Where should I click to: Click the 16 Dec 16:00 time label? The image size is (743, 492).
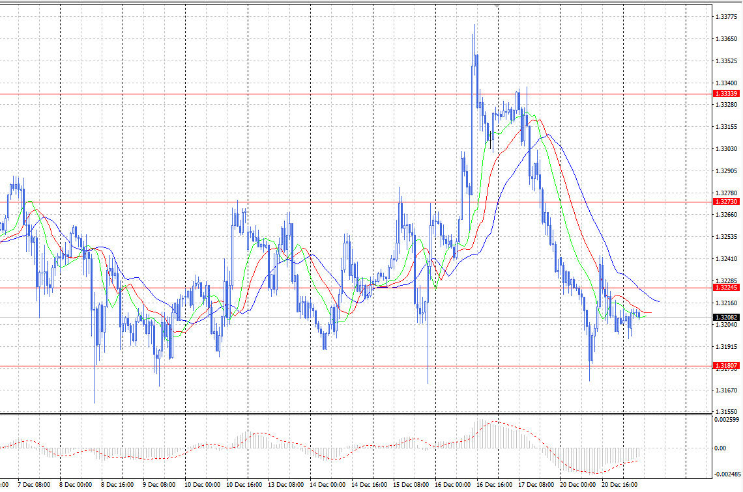point(494,485)
